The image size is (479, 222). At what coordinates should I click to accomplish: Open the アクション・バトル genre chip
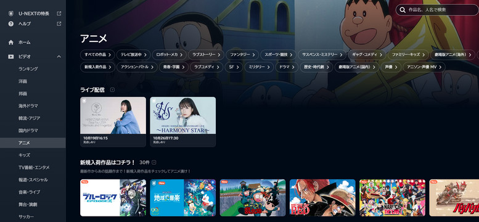pyautogui.click(x=137, y=67)
